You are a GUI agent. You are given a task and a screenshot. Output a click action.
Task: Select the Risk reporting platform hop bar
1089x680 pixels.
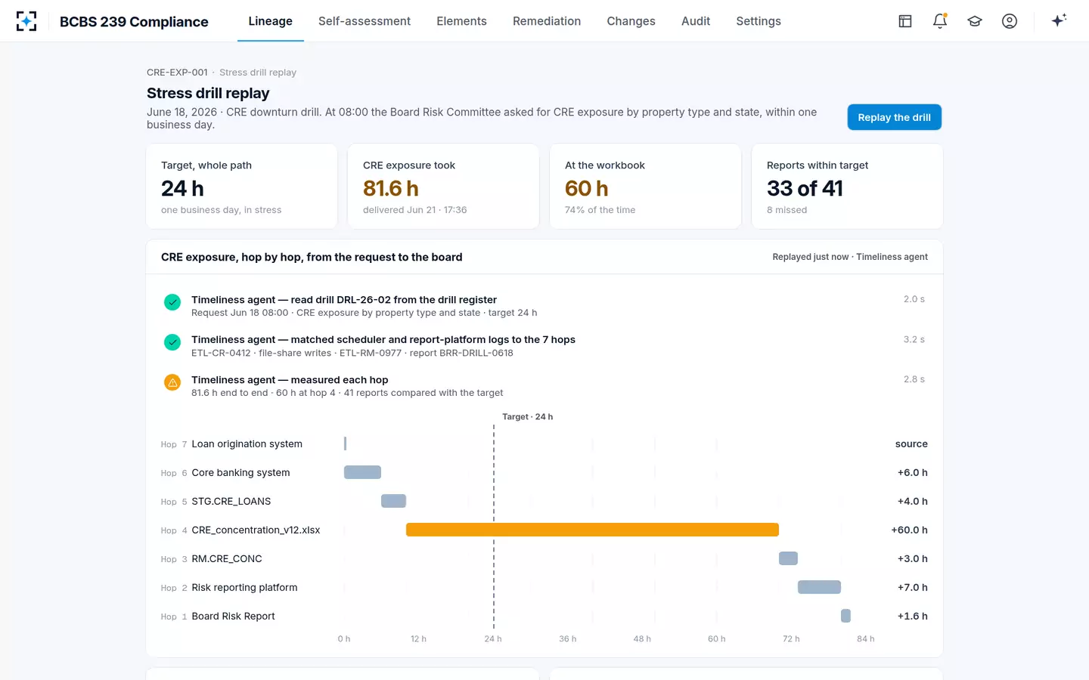click(x=819, y=587)
